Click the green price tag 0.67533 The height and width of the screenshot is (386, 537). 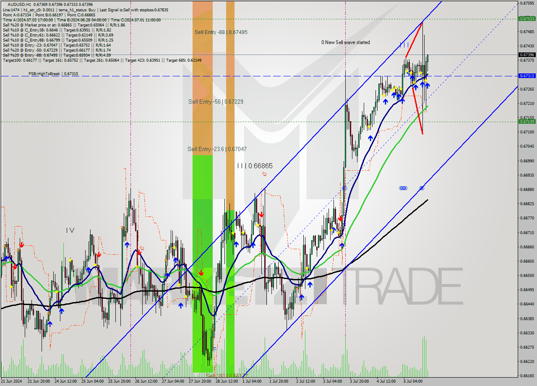527,18
